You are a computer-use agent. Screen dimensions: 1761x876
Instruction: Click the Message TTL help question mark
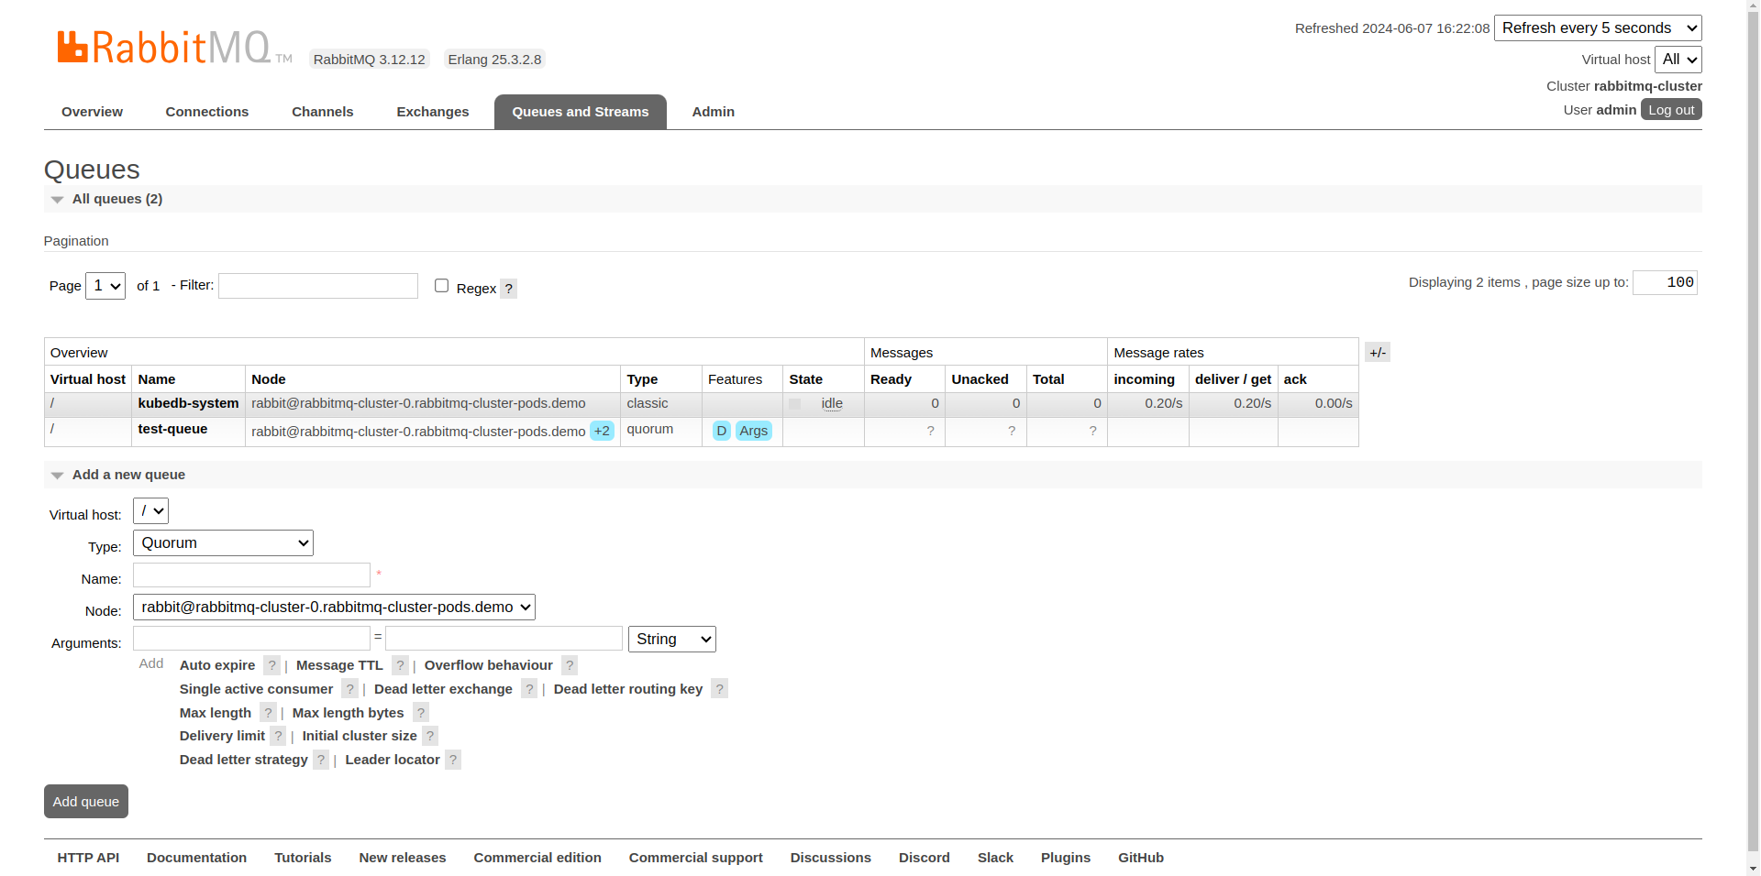point(400,665)
